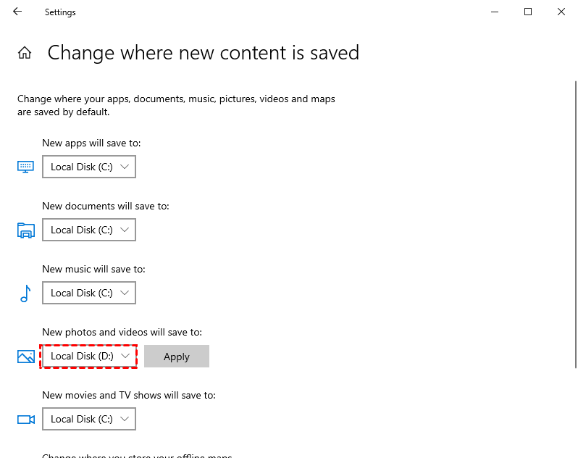The width and height of the screenshot is (578, 458).
Task: Click the keyboard icon beside new apps
Action: point(26,167)
